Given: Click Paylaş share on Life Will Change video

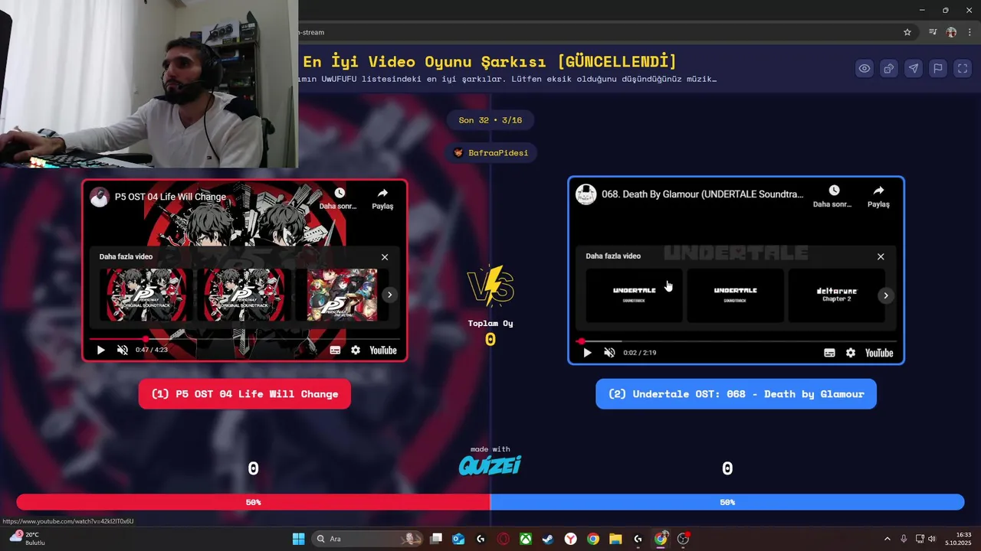Looking at the screenshot, I should [x=382, y=198].
